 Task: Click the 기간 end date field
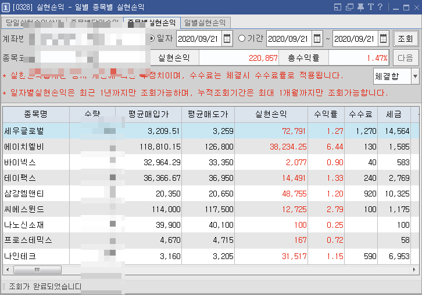pos(356,39)
